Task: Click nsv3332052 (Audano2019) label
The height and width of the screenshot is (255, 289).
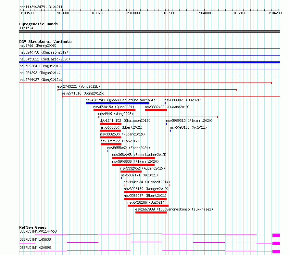Action: pos(143,168)
